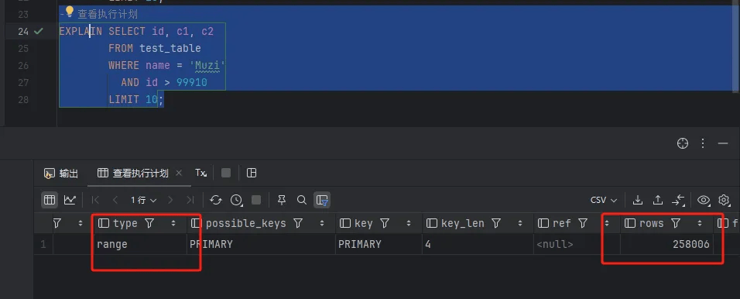Open filter for the type column
The width and height of the screenshot is (740, 299).
[x=149, y=223]
